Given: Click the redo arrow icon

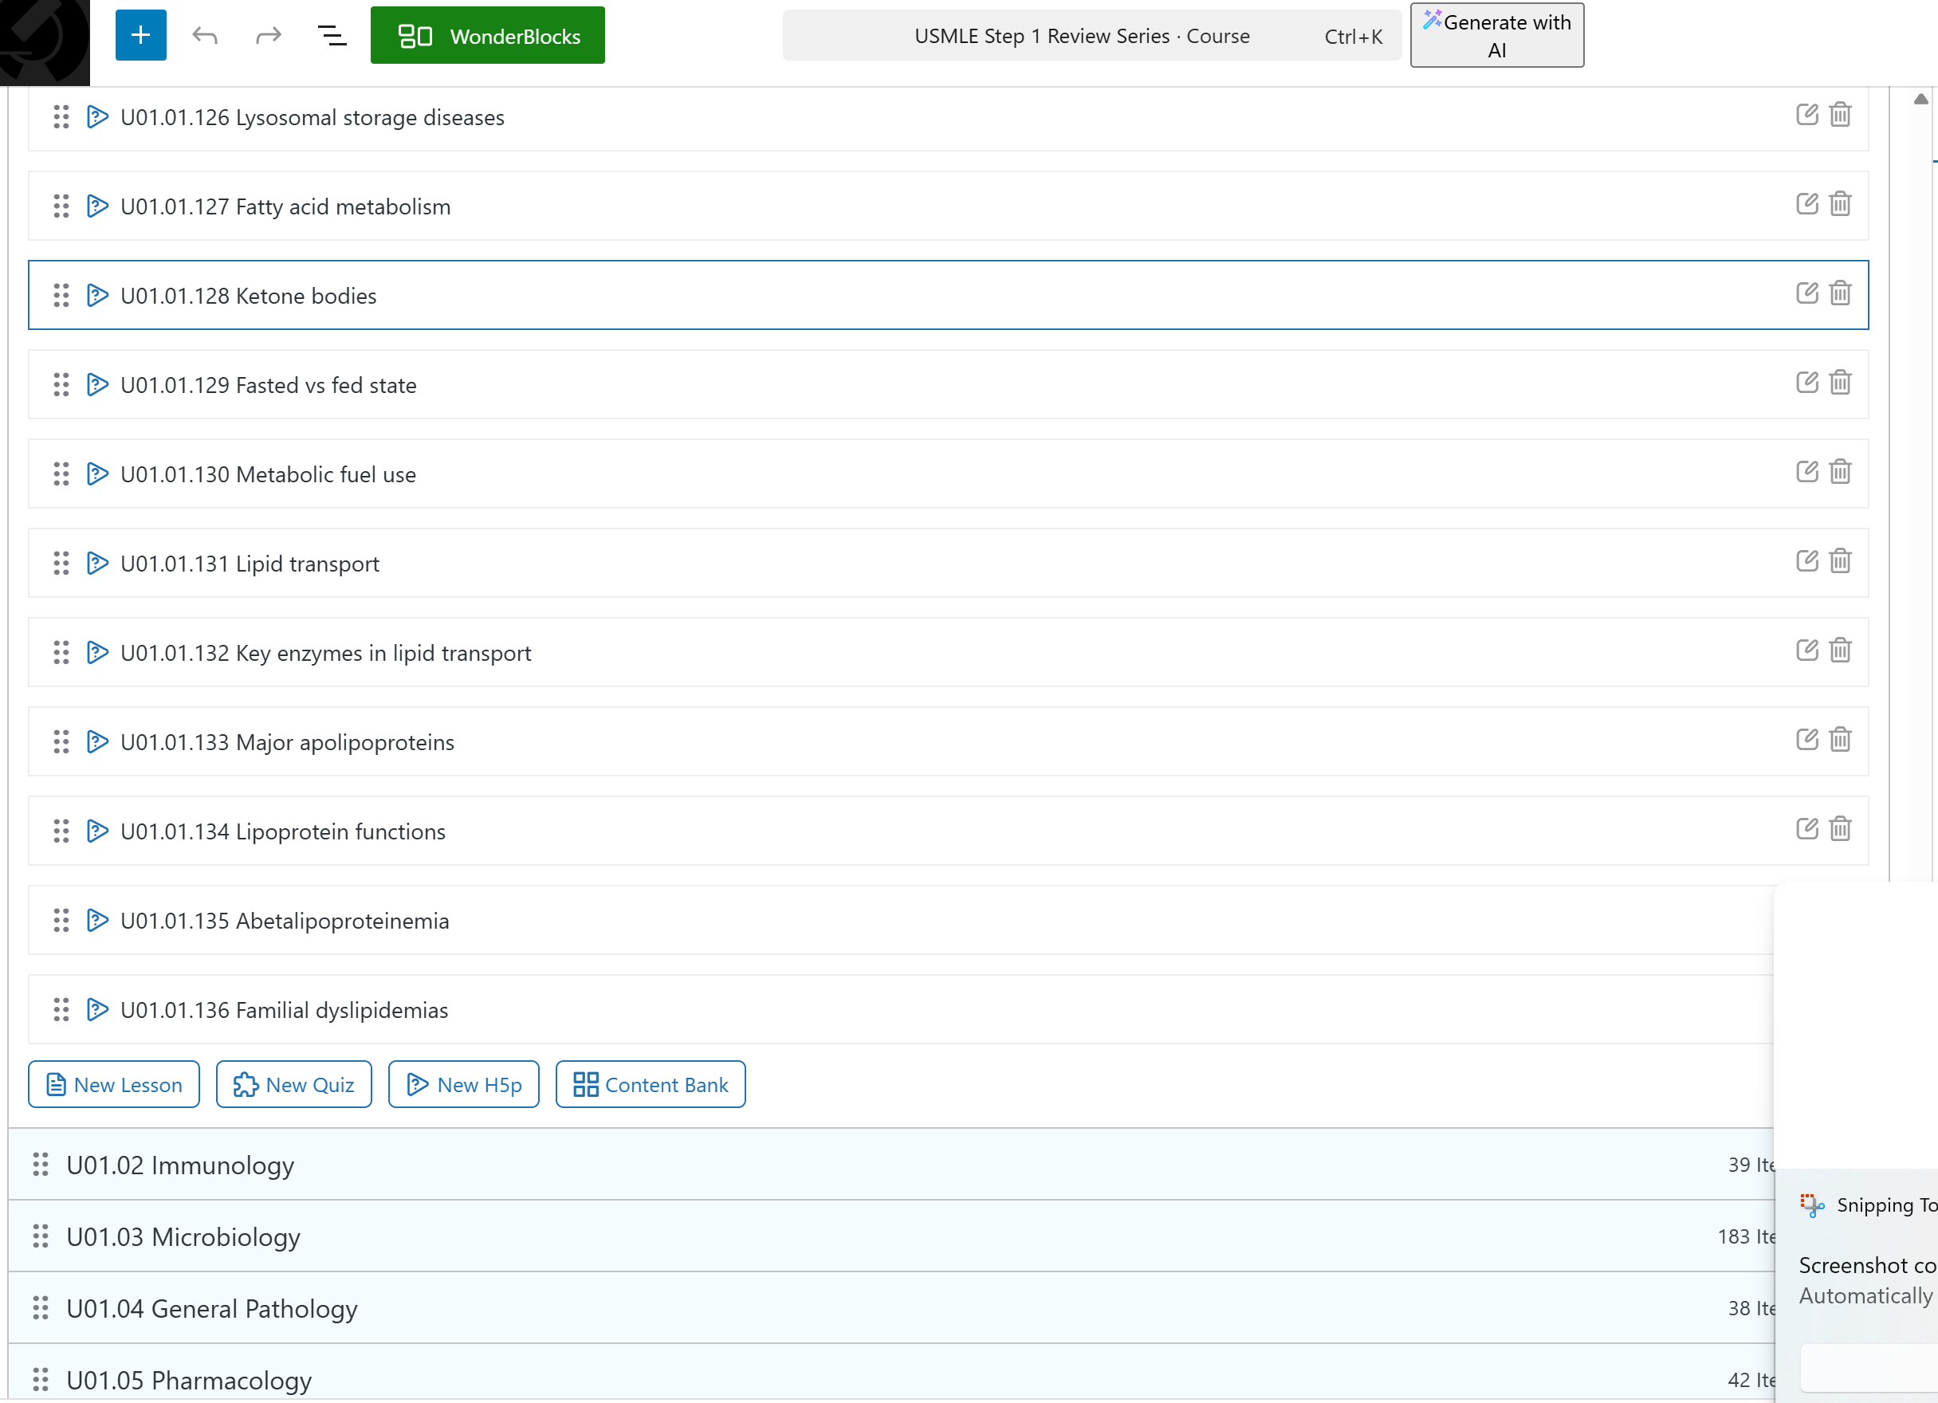Looking at the screenshot, I should [x=269, y=35].
